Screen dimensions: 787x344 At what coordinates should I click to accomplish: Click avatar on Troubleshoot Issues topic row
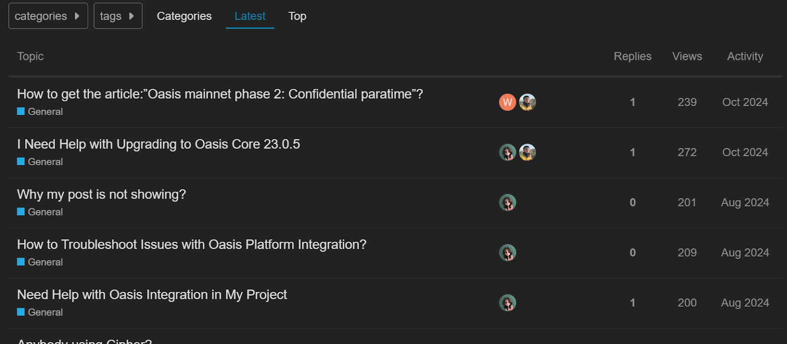(508, 253)
